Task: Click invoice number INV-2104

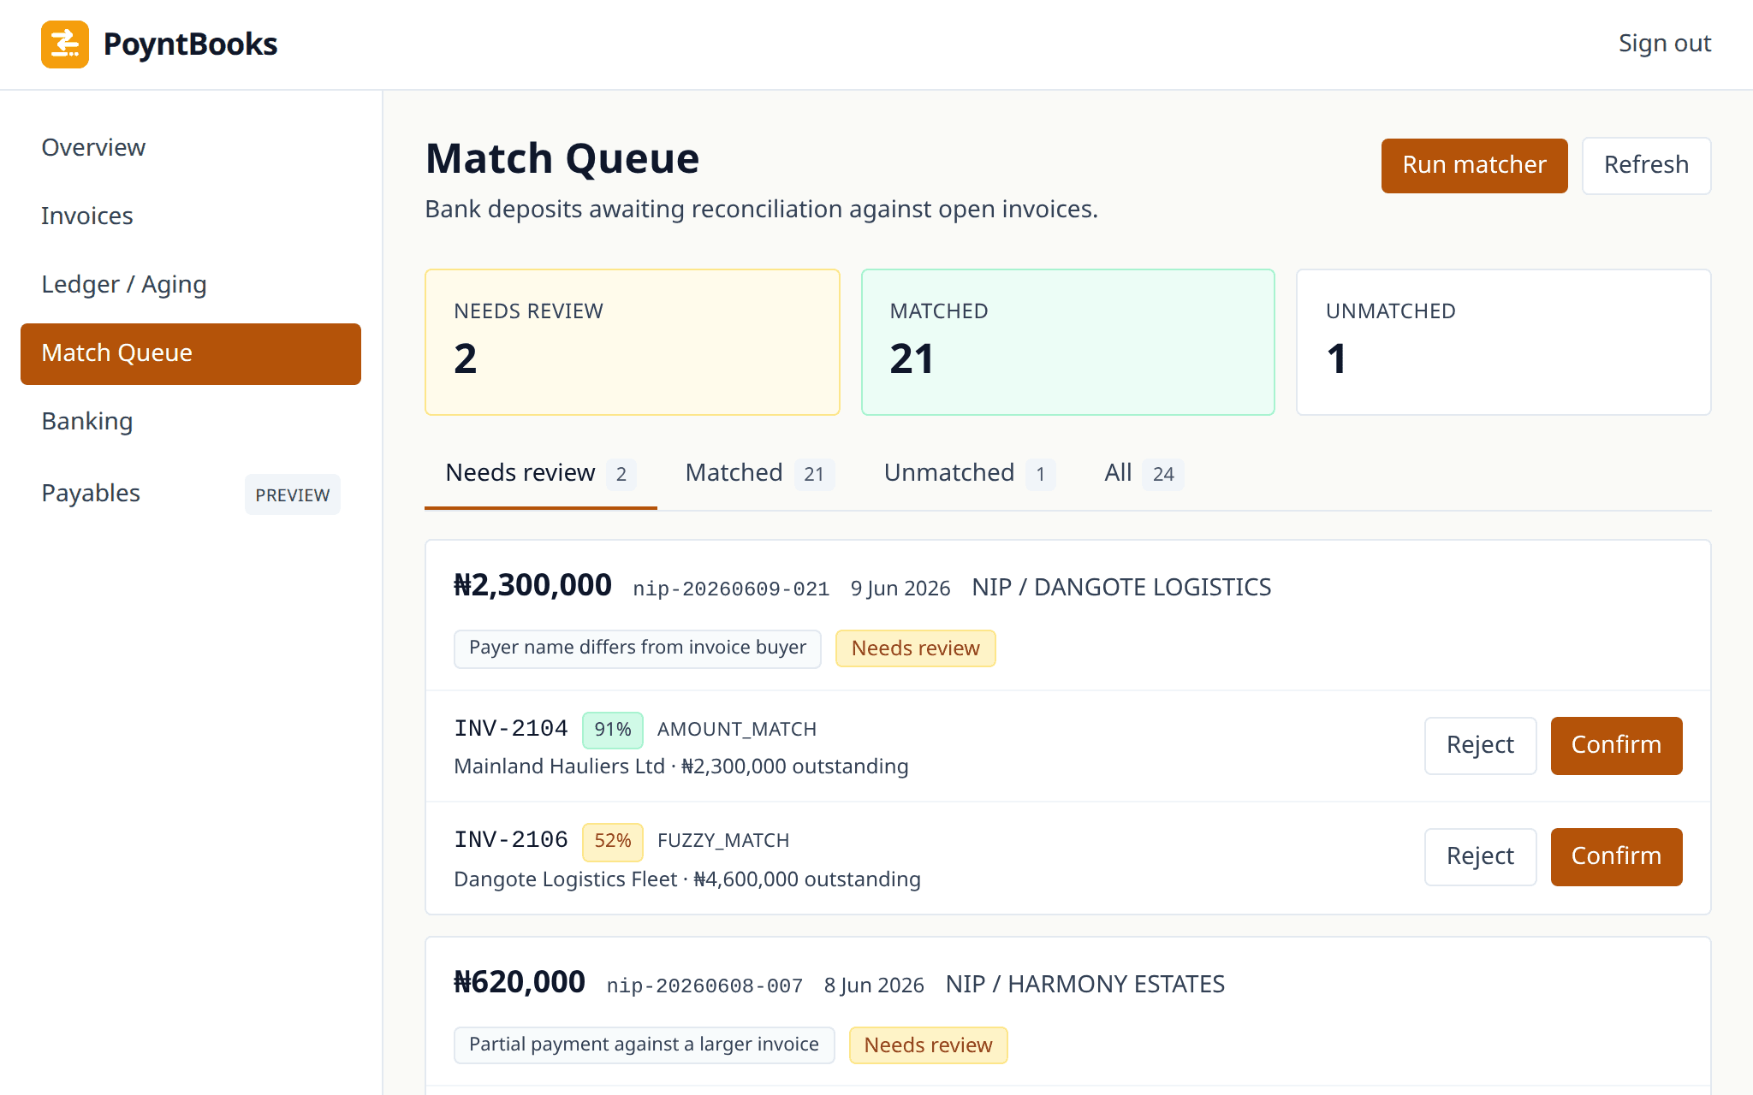Action: pos(511,729)
